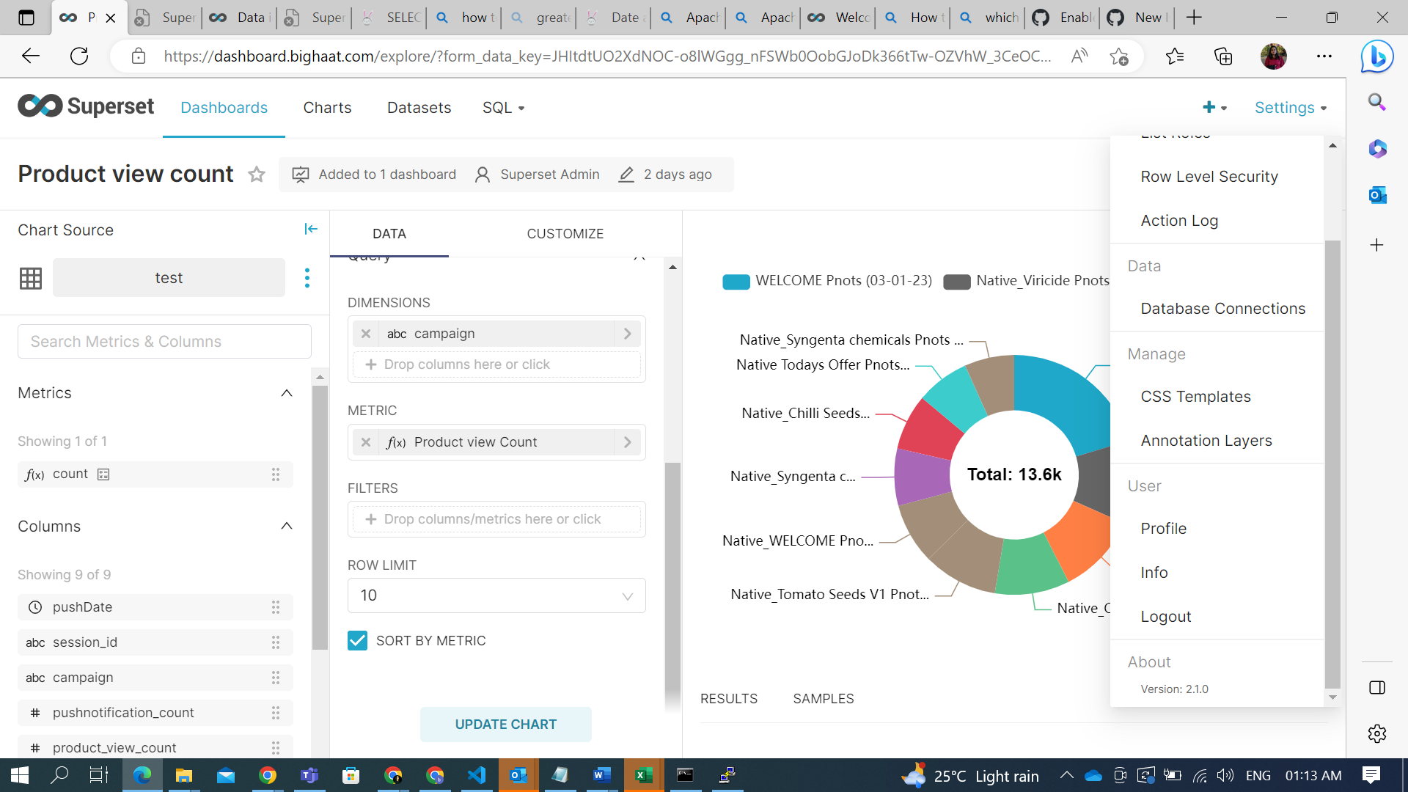Open the dataset three-dot options menu
The image size is (1408, 792).
click(307, 278)
